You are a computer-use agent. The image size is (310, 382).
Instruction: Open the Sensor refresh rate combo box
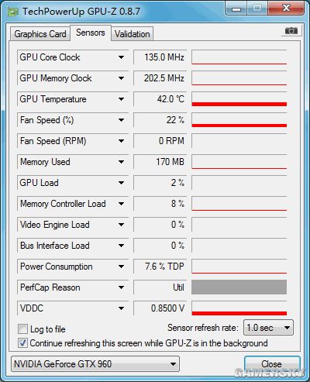point(268,328)
